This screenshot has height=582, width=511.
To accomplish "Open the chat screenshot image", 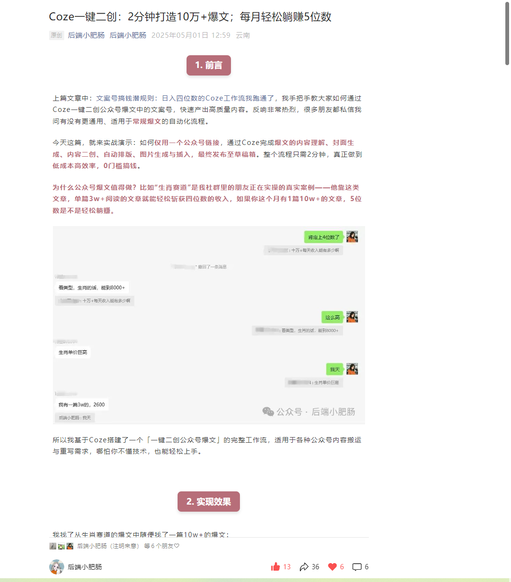I will [209, 325].
